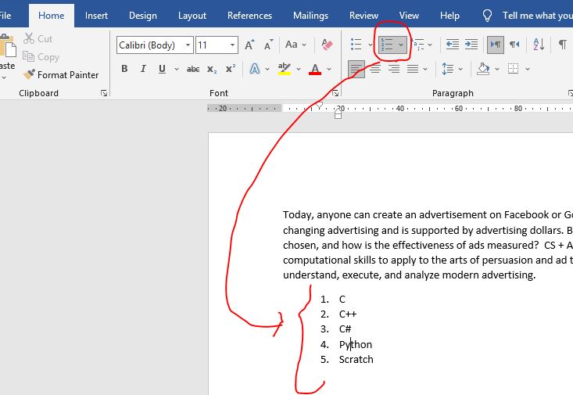The height and width of the screenshot is (395, 573).
Task: Click the Tell me what you want search box
Action: 536,16
